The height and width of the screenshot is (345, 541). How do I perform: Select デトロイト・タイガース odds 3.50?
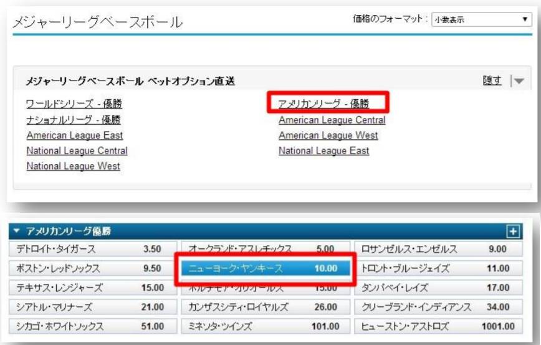(x=92, y=249)
